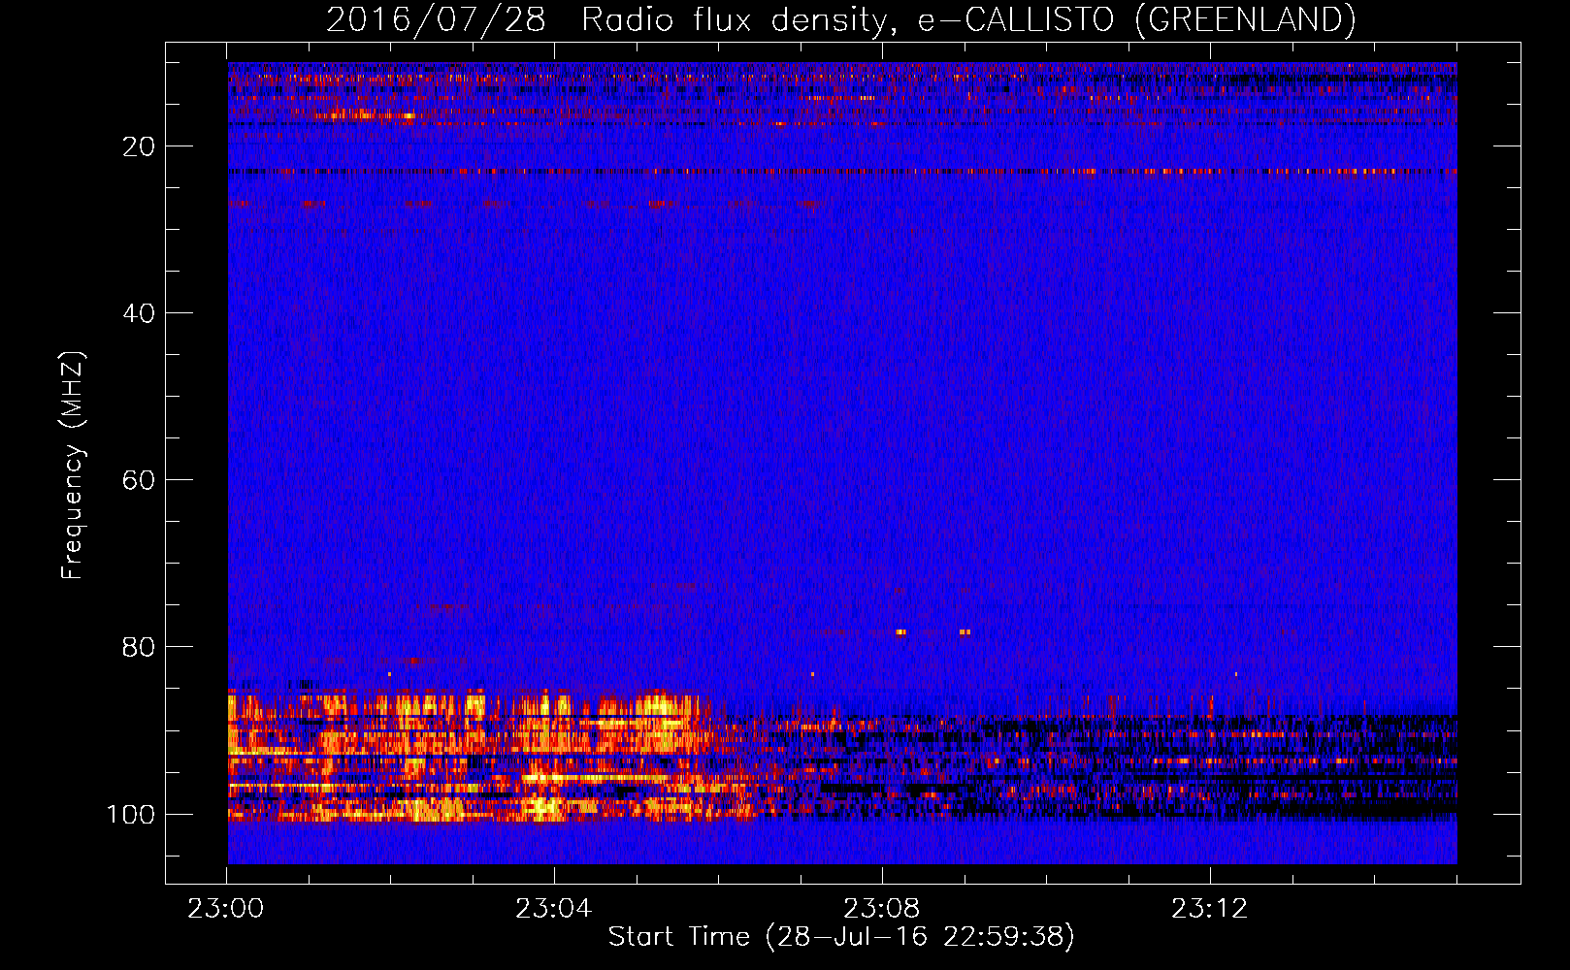Click the '23:00' time tick label
Viewport: 1570px width, 970px height.
[226, 909]
